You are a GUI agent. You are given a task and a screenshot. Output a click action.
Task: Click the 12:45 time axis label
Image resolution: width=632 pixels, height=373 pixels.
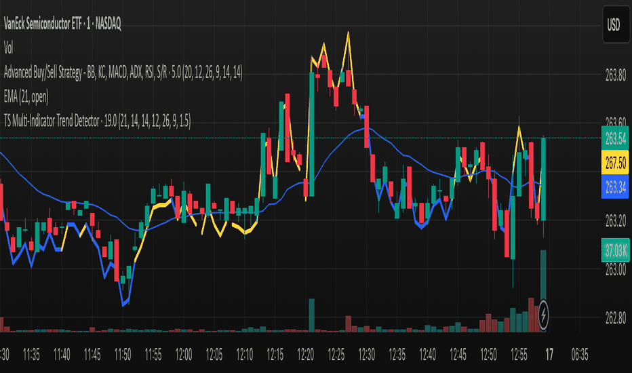(x=458, y=355)
